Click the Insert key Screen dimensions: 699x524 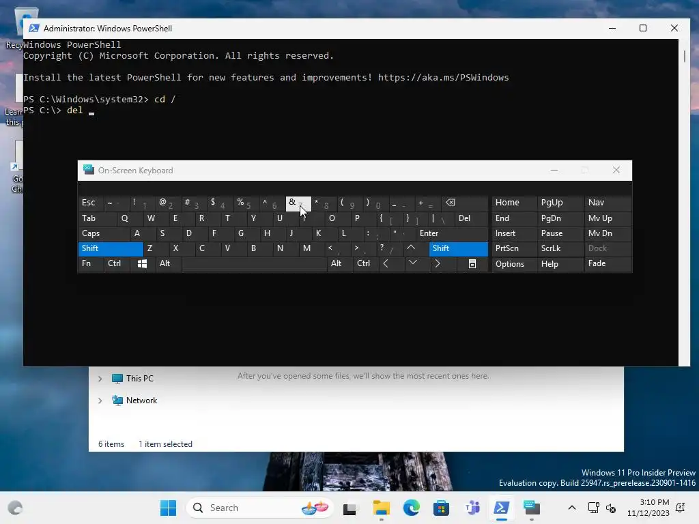coord(514,233)
